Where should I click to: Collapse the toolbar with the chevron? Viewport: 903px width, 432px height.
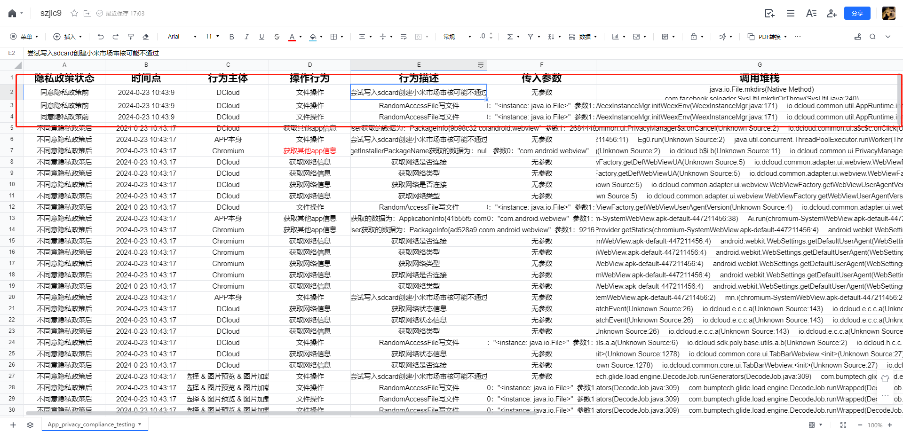click(x=888, y=37)
